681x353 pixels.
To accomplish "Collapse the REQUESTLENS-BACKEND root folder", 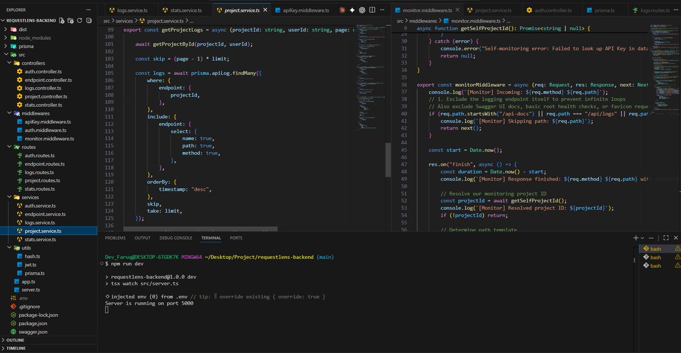I will point(3,20).
